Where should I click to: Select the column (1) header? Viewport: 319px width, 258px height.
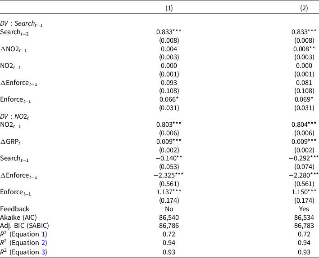click(x=169, y=8)
